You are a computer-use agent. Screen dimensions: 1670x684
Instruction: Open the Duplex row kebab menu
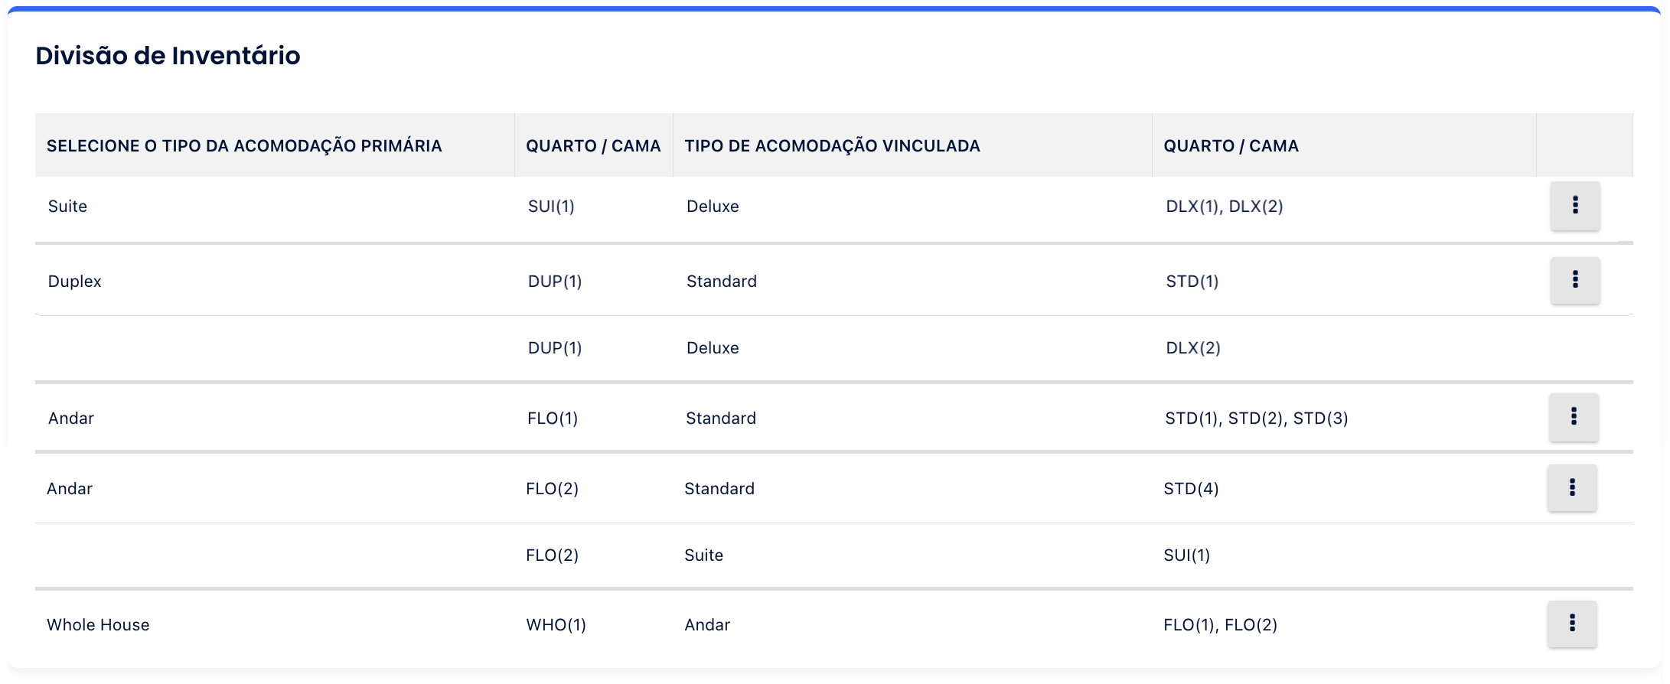[x=1575, y=280]
